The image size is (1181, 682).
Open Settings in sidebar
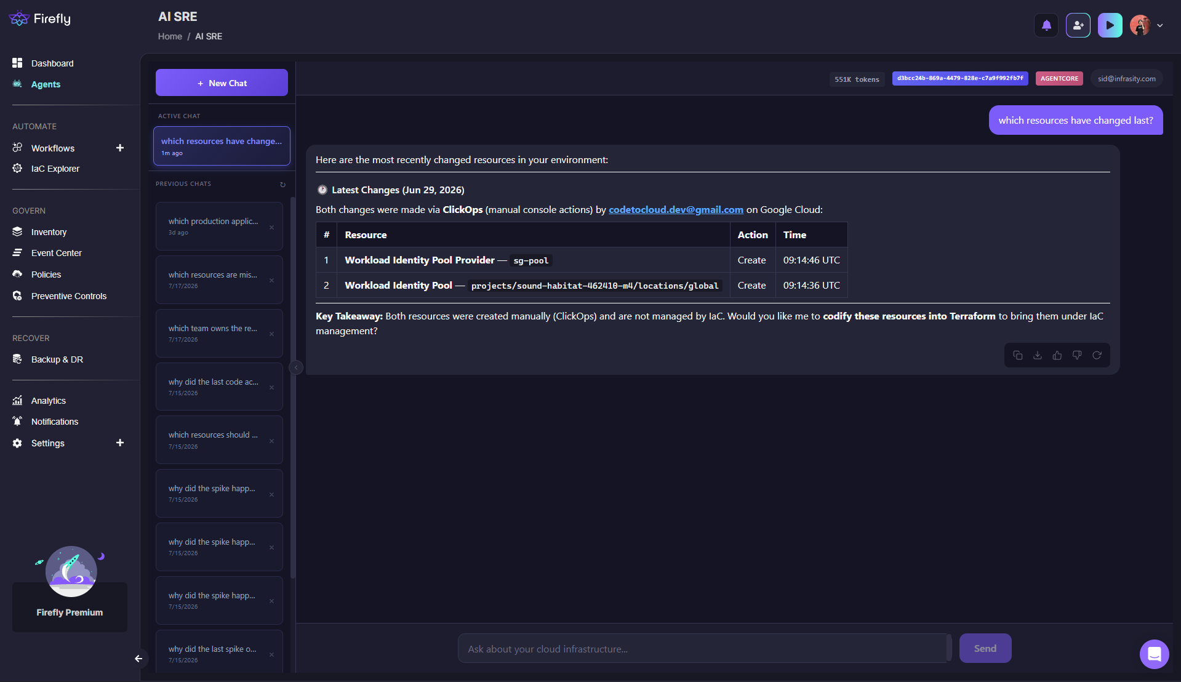[48, 443]
